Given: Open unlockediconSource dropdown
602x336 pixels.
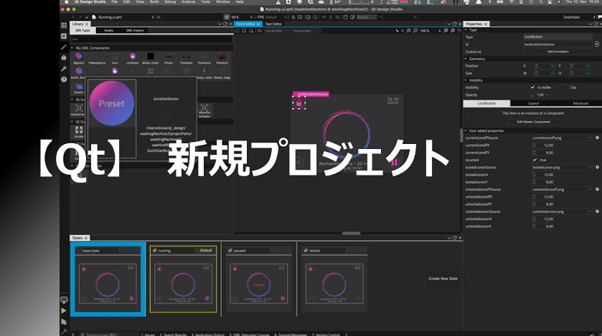Looking at the screenshot, I should point(589,211).
